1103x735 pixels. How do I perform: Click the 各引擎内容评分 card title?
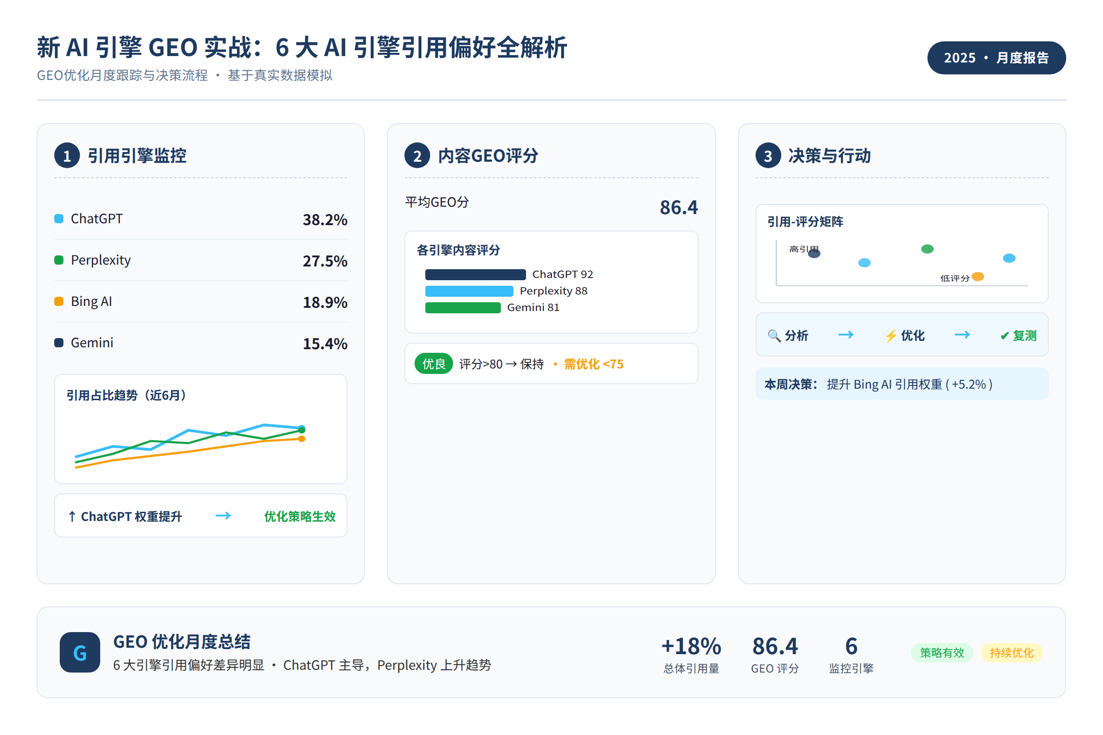click(459, 250)
